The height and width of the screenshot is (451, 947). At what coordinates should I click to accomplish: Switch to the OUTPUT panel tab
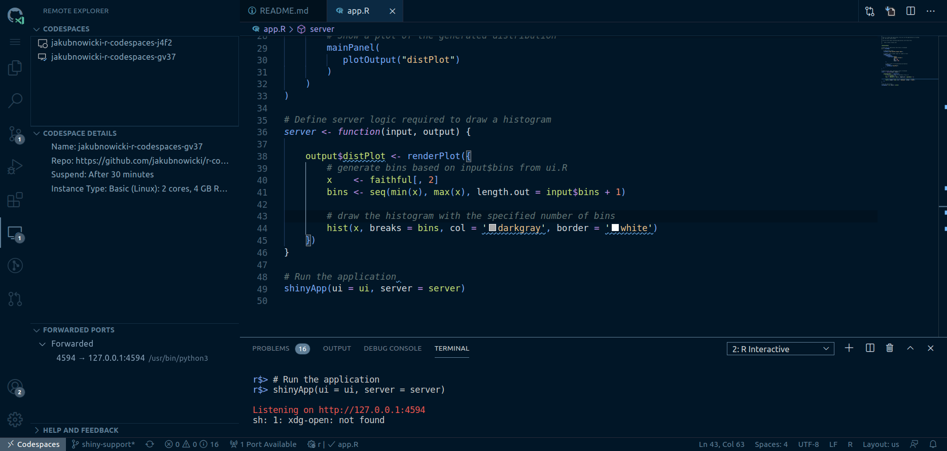coord(337,349)
